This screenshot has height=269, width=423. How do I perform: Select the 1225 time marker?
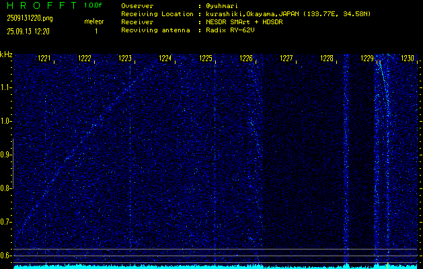(x=206, y=59)
